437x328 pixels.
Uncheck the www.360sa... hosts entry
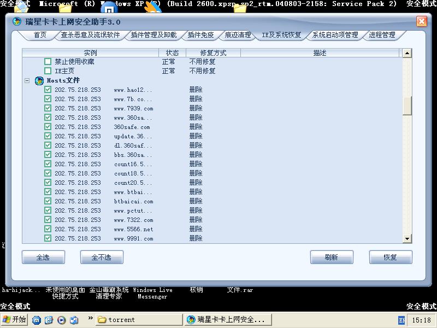point(48,118)
